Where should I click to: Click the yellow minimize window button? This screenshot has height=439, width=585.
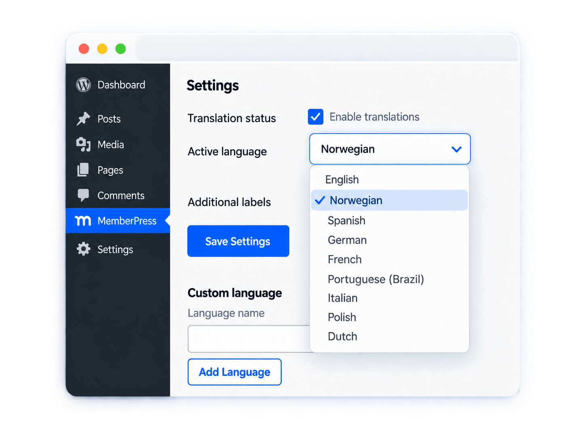(102, 49)
